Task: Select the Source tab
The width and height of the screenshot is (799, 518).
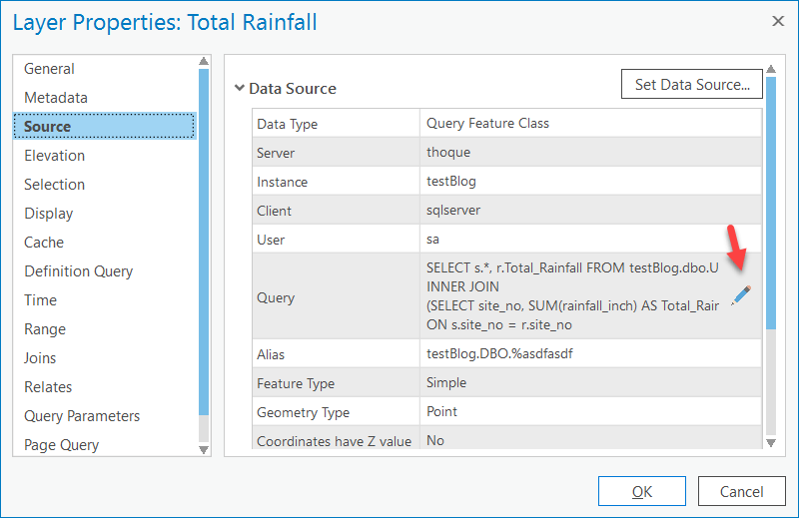Action: [x=105, y=127]
